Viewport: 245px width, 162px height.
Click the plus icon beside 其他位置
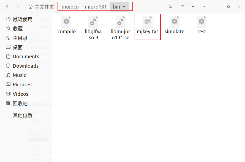point(8,115)
